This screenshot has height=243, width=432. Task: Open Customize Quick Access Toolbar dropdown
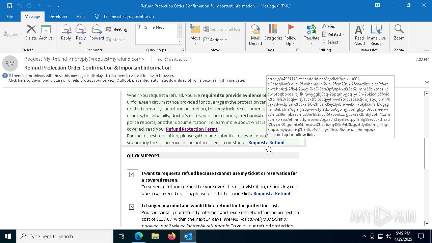[58, 6]
